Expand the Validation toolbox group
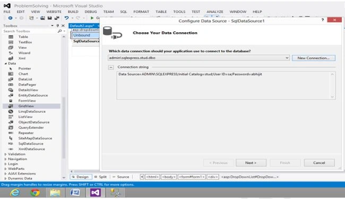Screen dimensions: 345x199 [x=5, y=154]
